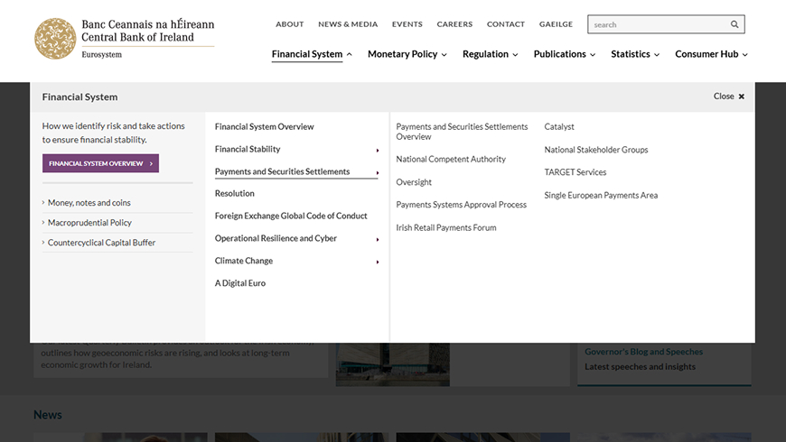786x442 pixels.
Task: Open the Catalyst page
Action: [x=559, y=126]
